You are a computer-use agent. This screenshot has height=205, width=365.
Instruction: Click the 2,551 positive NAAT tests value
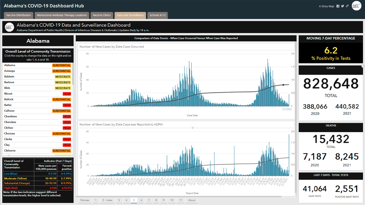(347, 189)
